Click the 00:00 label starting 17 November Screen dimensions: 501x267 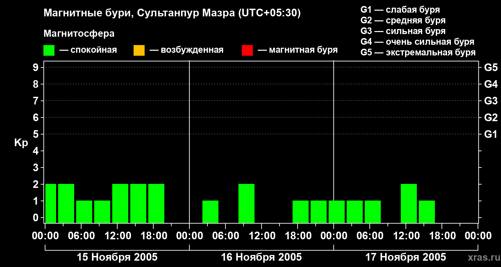point(334,236)
